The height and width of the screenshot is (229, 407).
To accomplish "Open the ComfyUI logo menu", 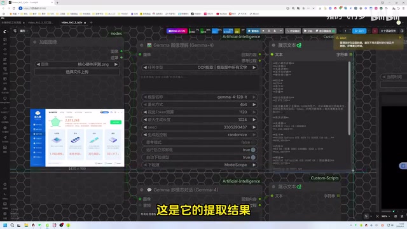I will (4, 31).
